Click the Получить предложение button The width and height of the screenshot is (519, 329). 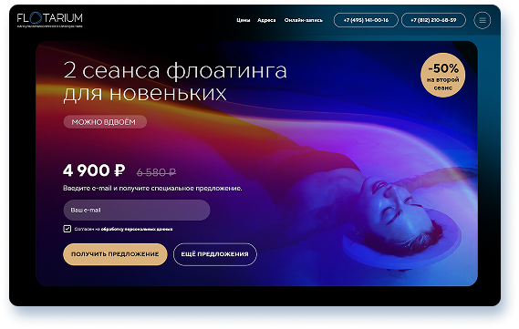click(x=115, y=254)
